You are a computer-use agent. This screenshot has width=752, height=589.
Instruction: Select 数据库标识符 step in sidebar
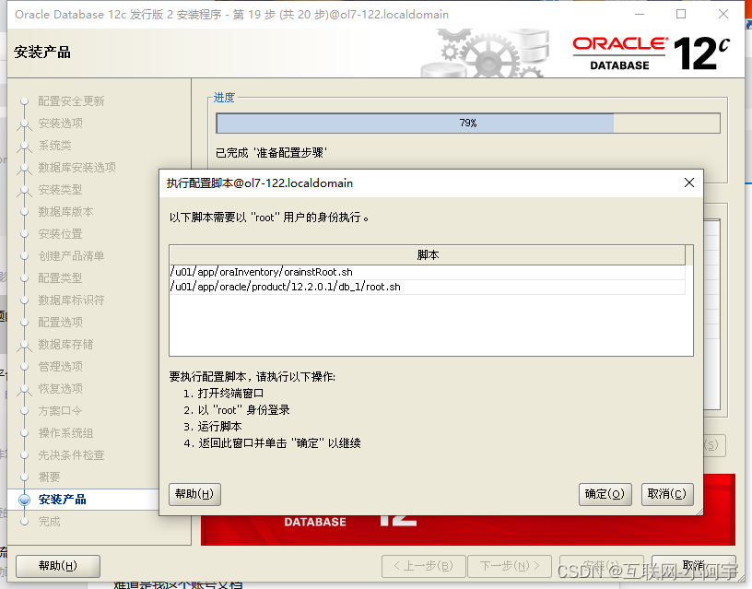pos(71,300)
